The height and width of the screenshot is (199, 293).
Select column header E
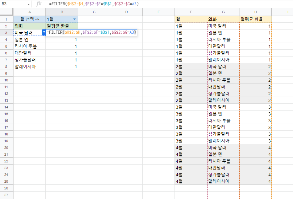(159, 12)
